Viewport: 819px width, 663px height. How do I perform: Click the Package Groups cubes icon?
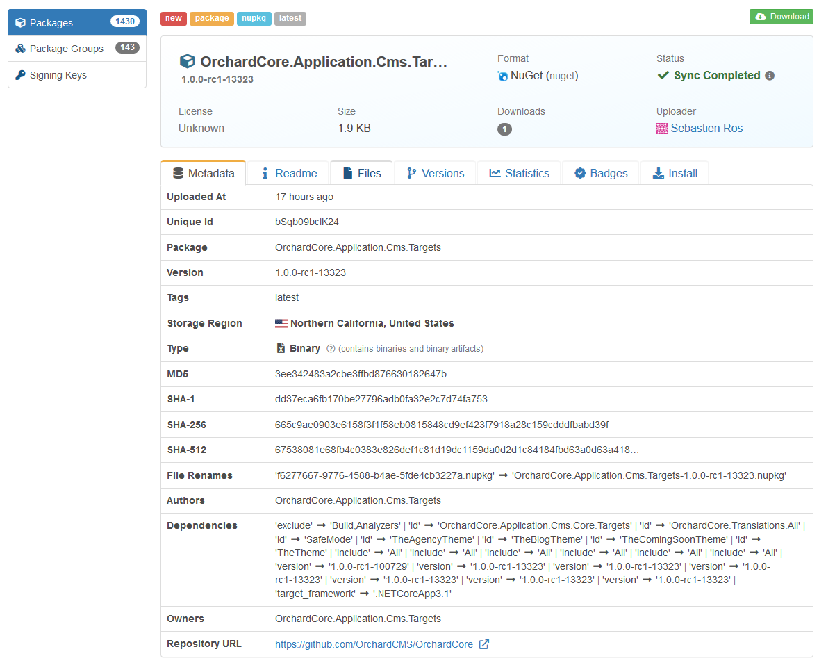[x=20, y=49]
